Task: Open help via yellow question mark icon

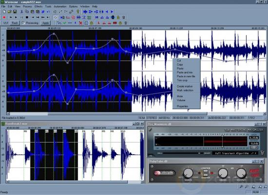Action: click(x=78, y=12)
